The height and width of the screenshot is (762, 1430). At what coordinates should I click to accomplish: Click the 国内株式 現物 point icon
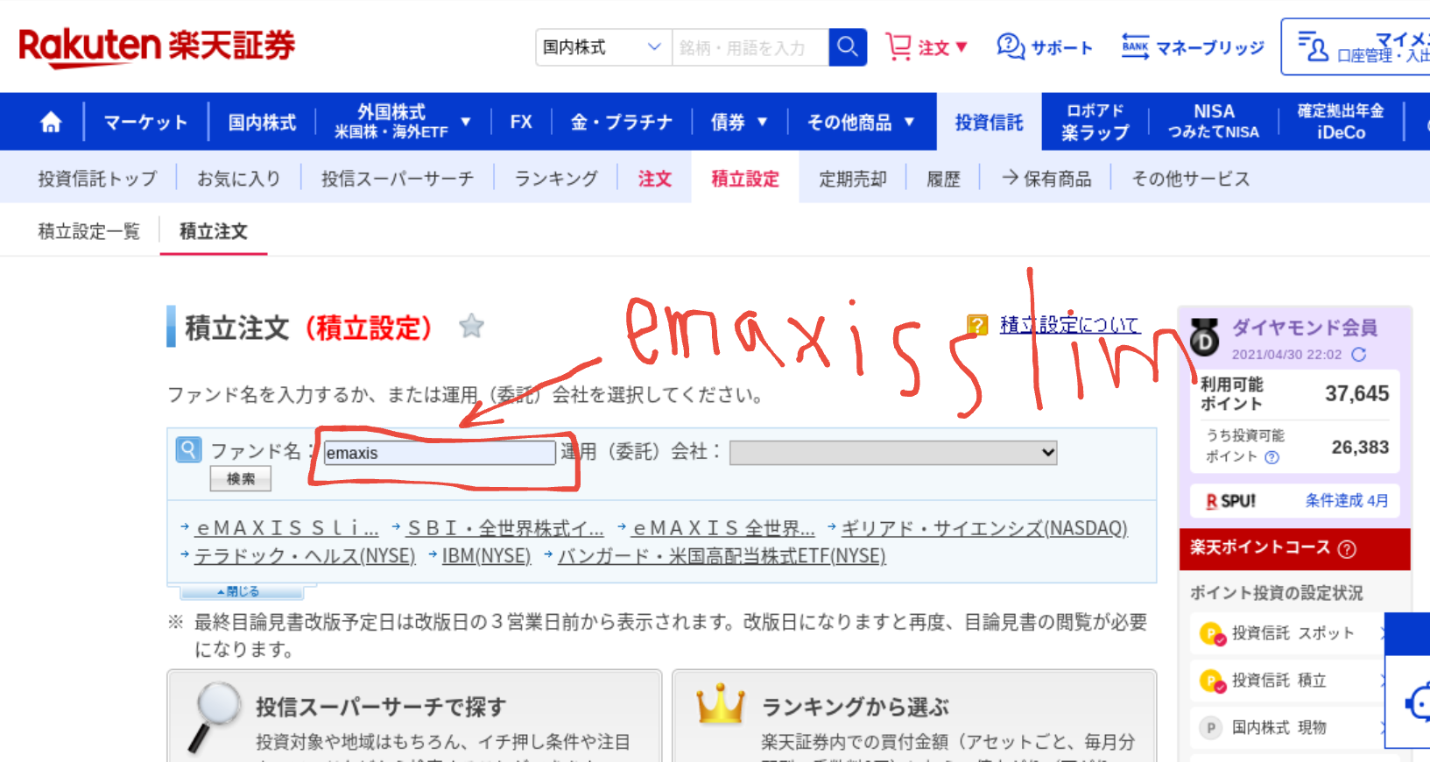1211,728
